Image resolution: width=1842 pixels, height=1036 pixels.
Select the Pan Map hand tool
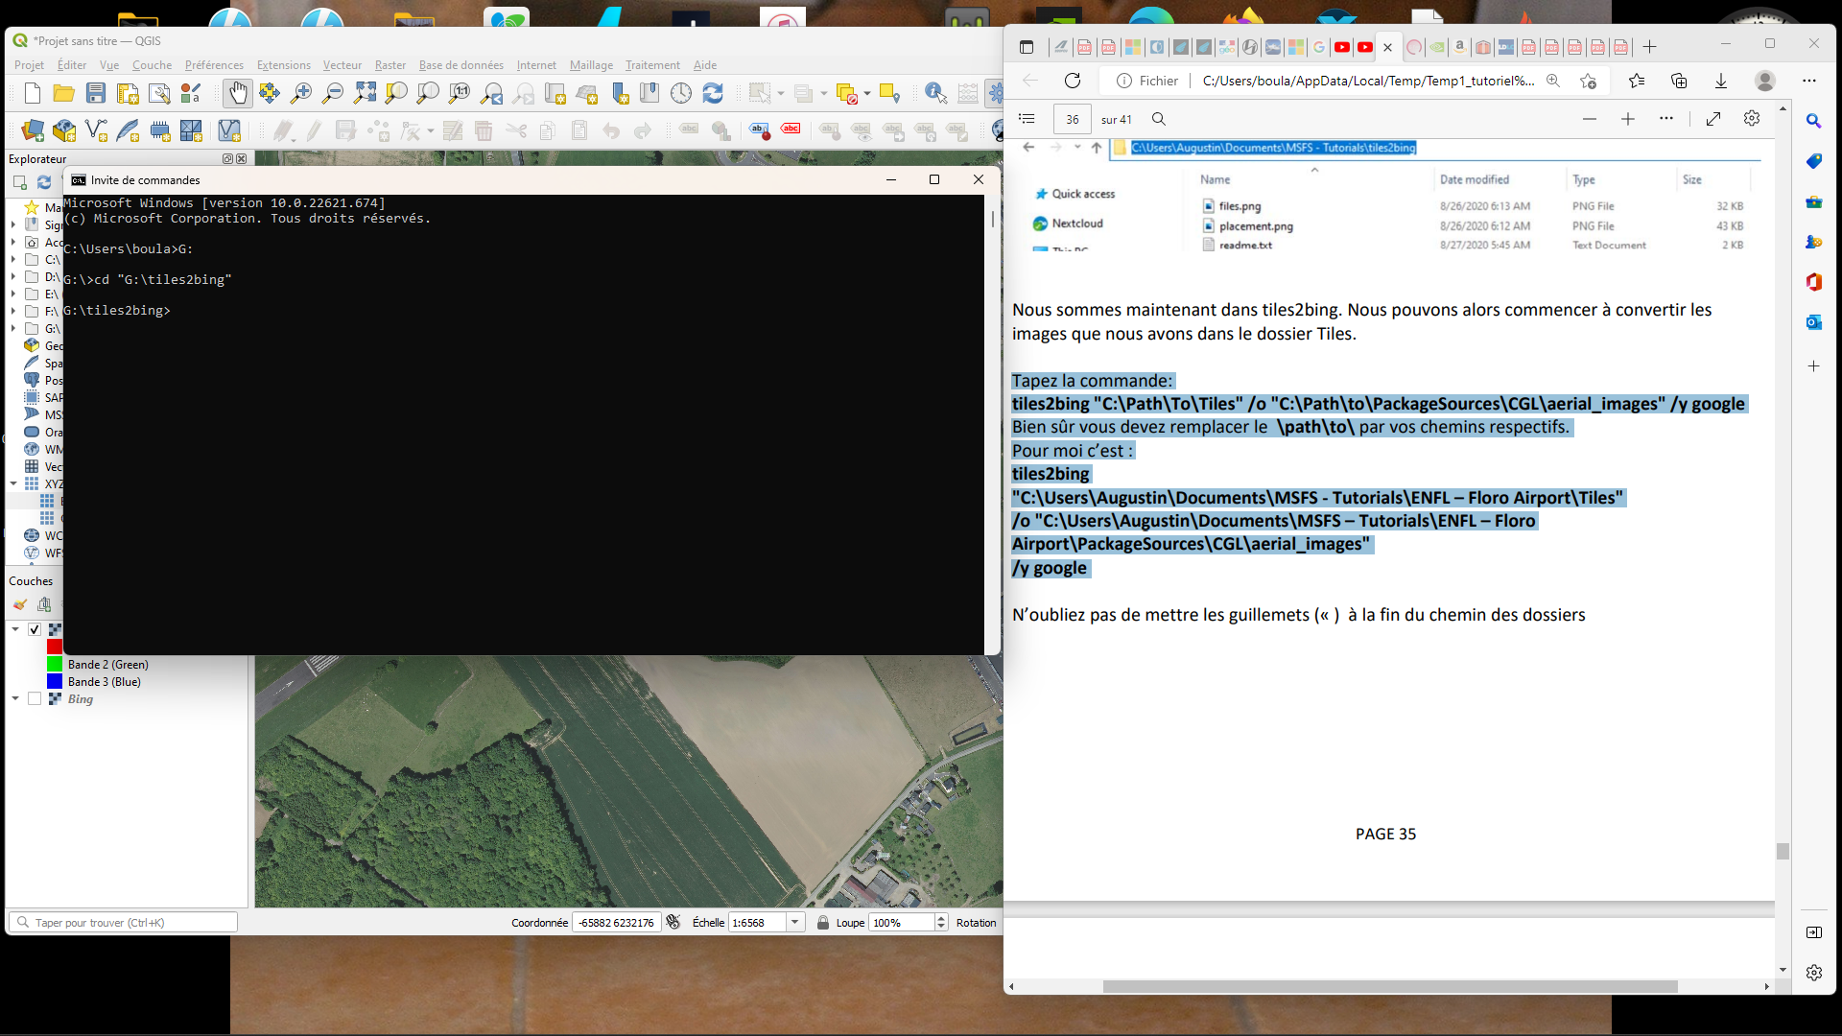click(237, 93)
